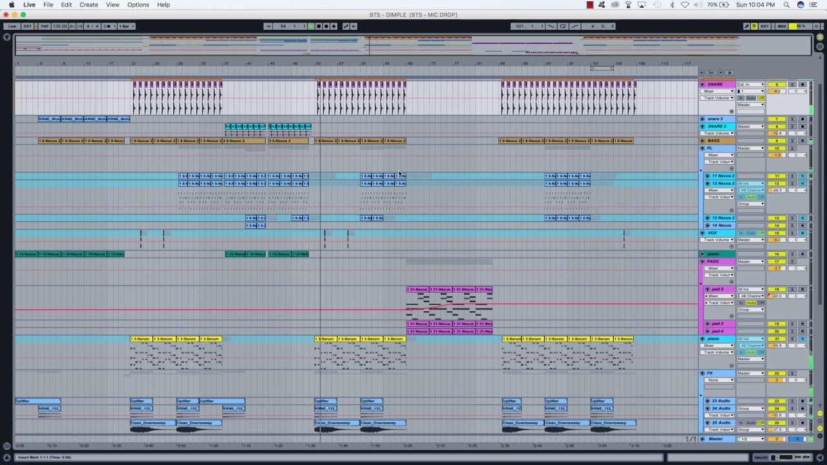
Task: Unfold the 11 Nexus 2 track
Action: [x=707, y=176]
